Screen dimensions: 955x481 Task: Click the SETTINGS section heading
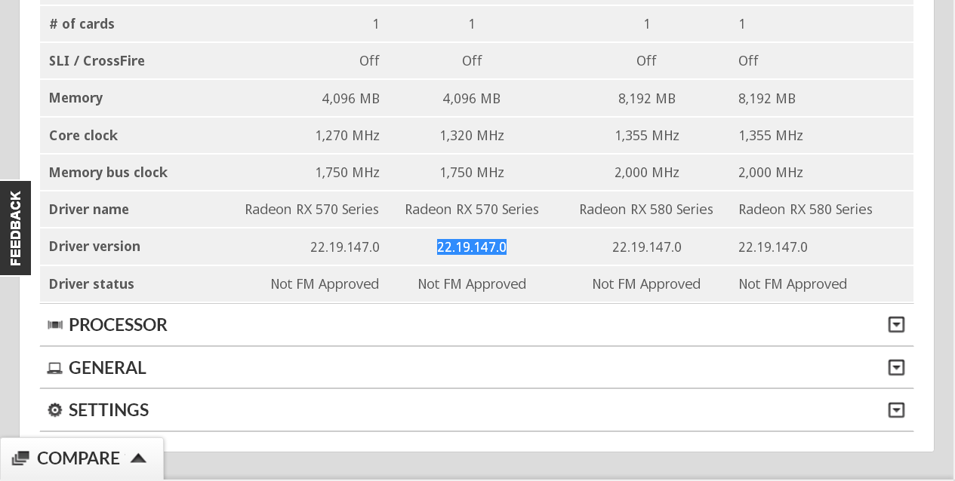pos(109,410)
